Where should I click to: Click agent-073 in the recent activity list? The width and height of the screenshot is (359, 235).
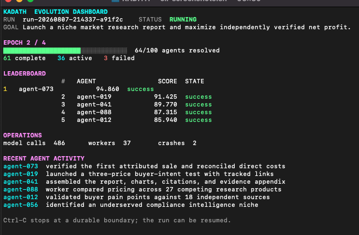(20, 167)
